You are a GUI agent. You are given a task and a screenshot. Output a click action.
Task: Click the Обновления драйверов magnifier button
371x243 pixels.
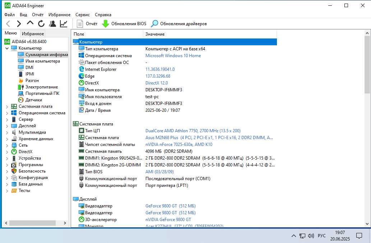click(179, 24)
